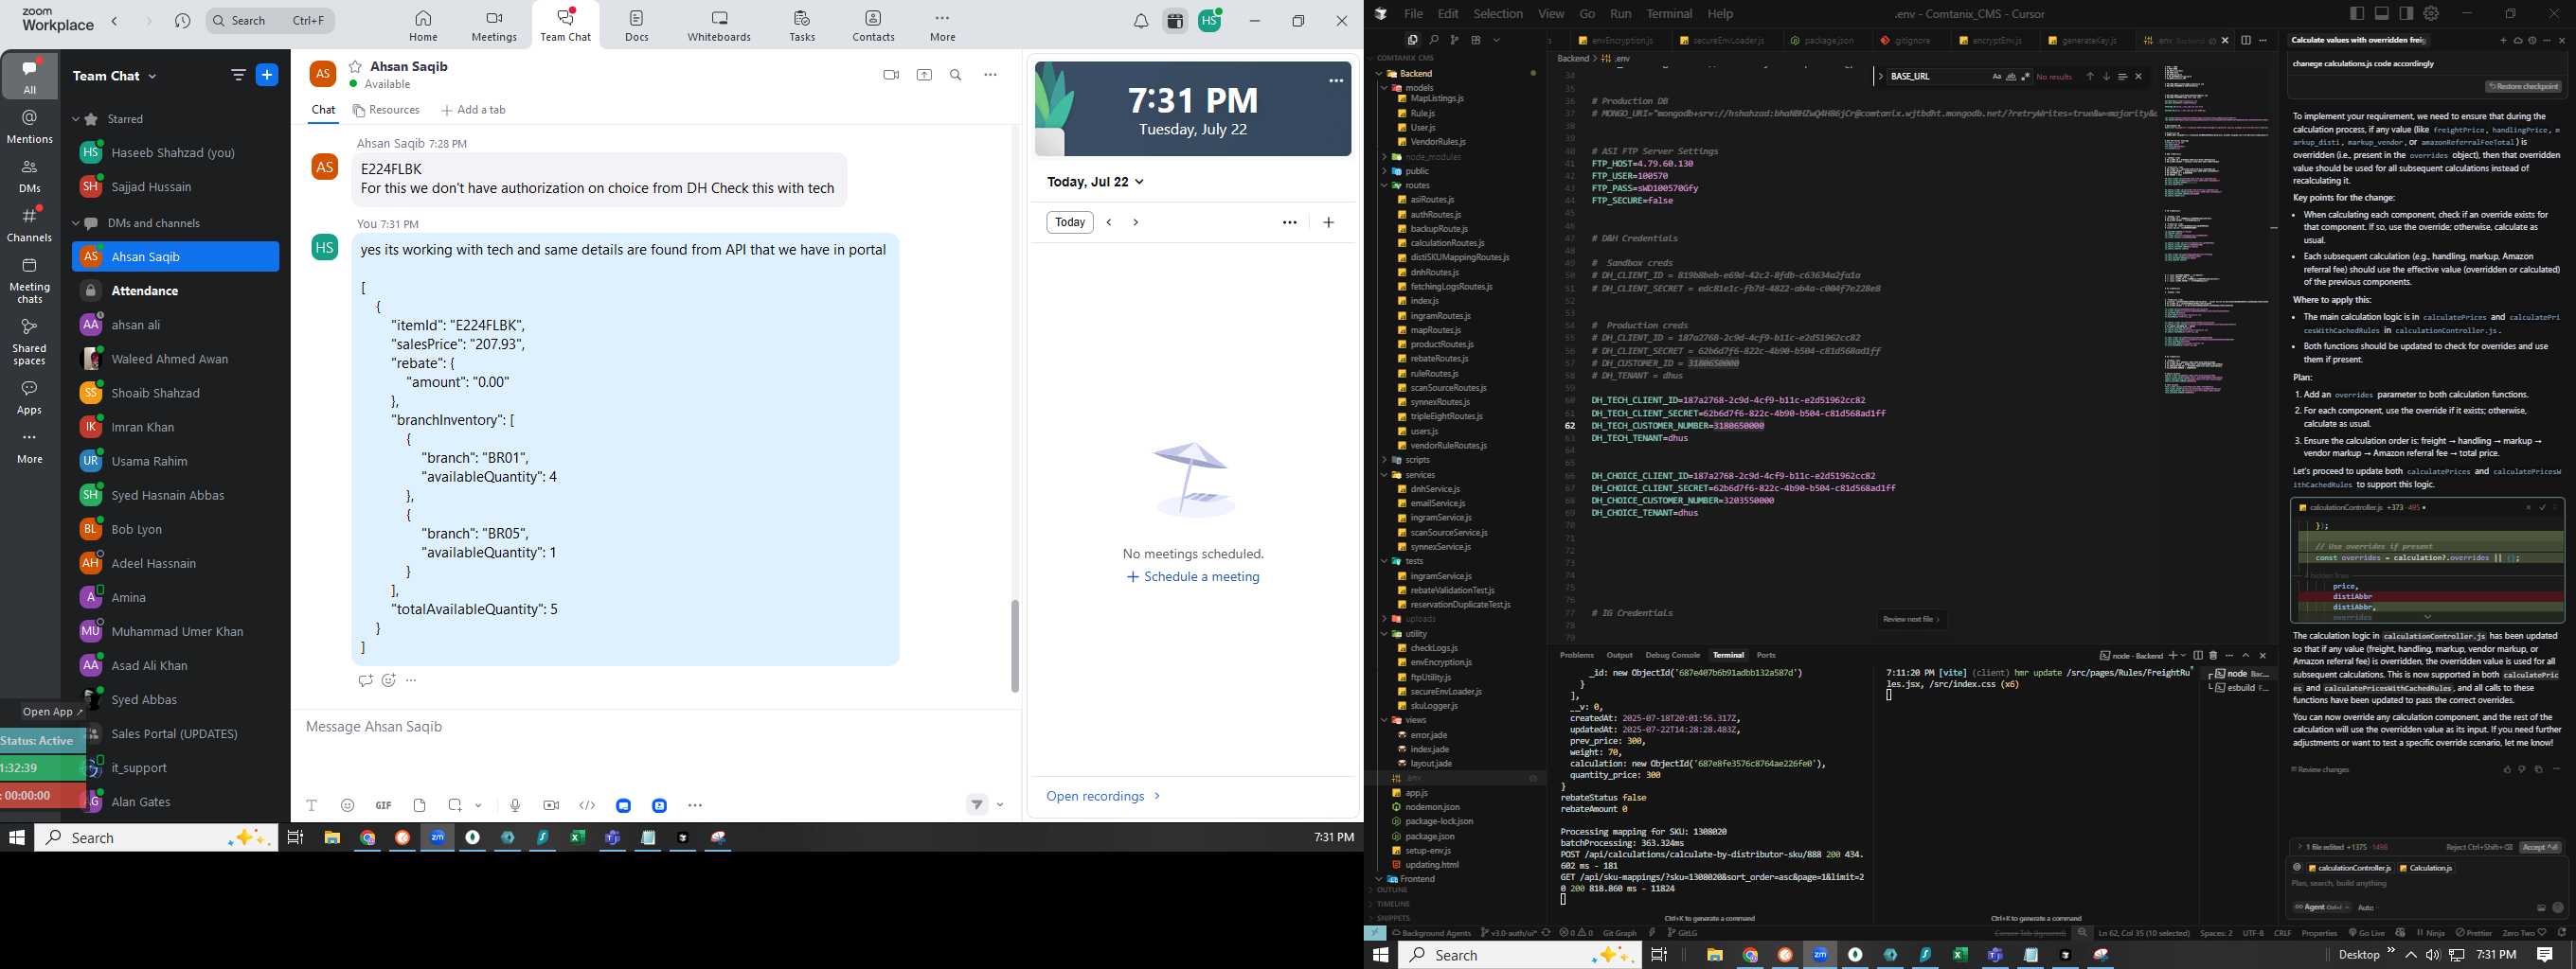Open Zoom Tasks

pyautogui.click(x=802, y=26)
